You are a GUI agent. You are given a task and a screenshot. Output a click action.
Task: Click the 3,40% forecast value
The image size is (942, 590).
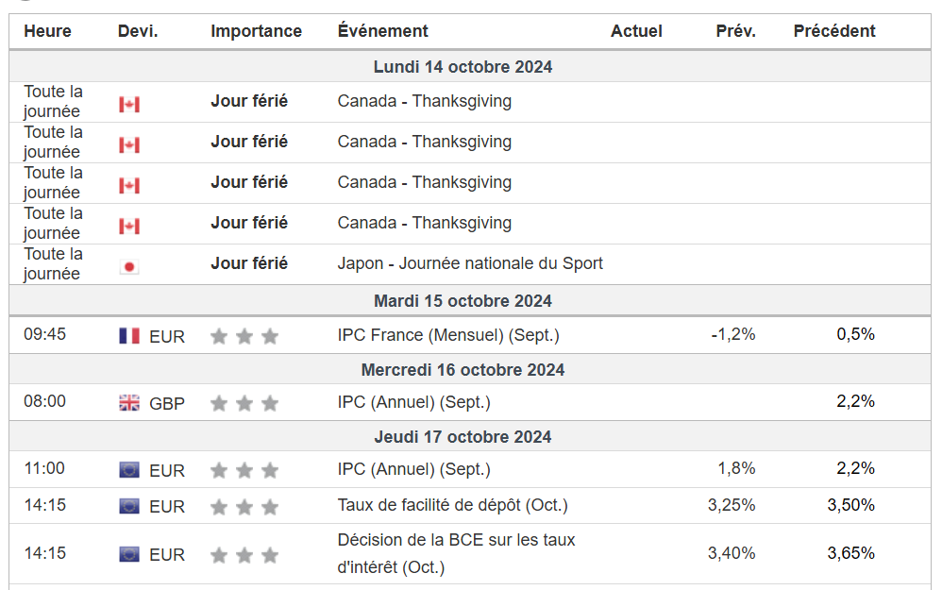tap(732, 553)
